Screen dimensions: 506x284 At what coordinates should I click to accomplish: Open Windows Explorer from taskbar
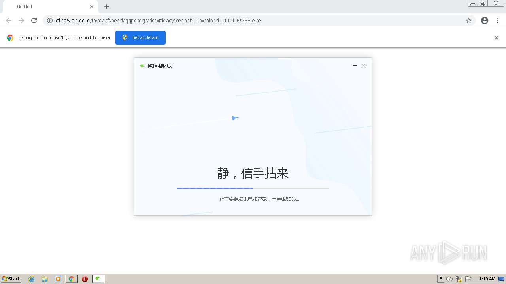point(45,279)
